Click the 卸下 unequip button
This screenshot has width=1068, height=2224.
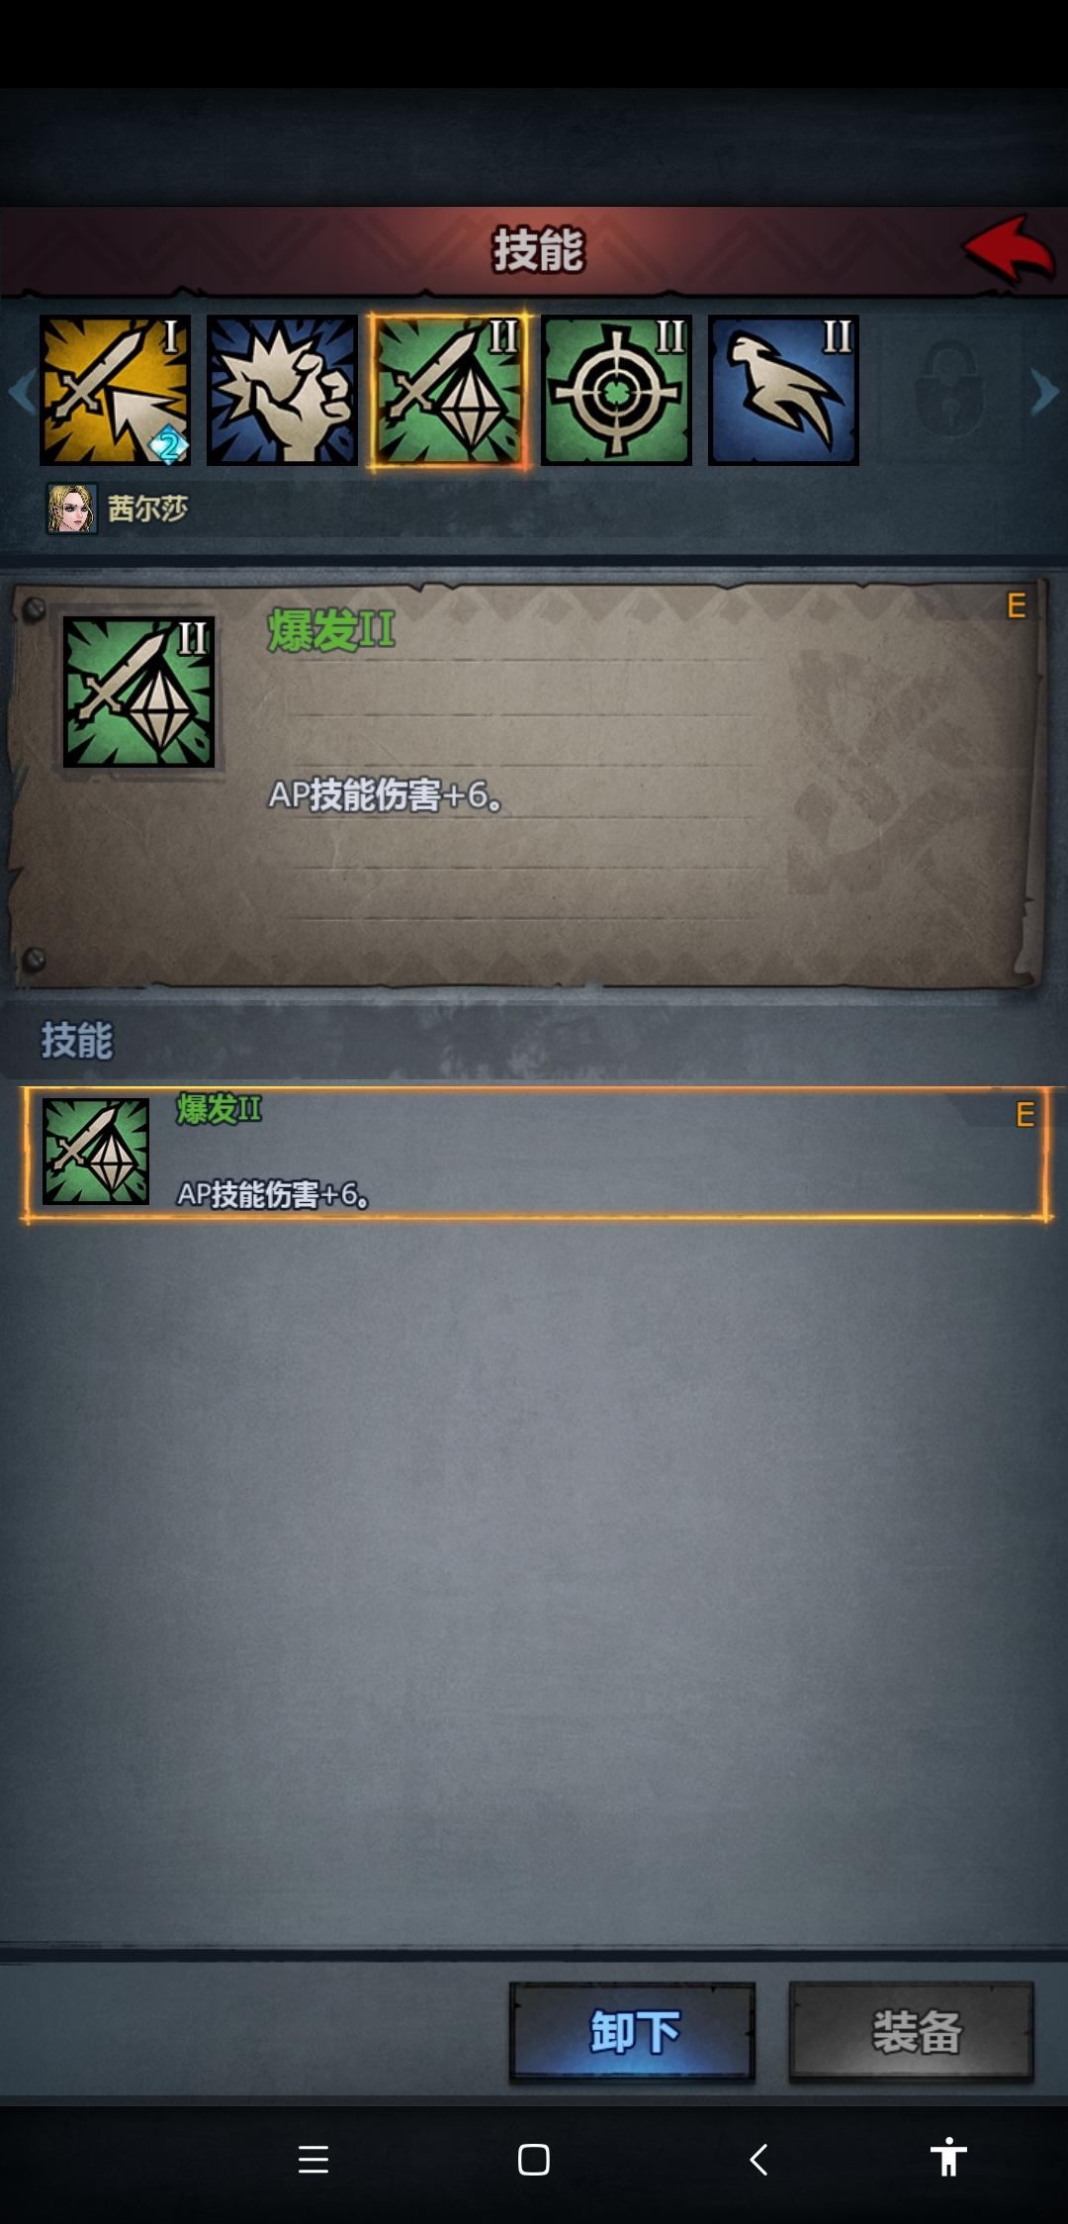point(633,2032)
